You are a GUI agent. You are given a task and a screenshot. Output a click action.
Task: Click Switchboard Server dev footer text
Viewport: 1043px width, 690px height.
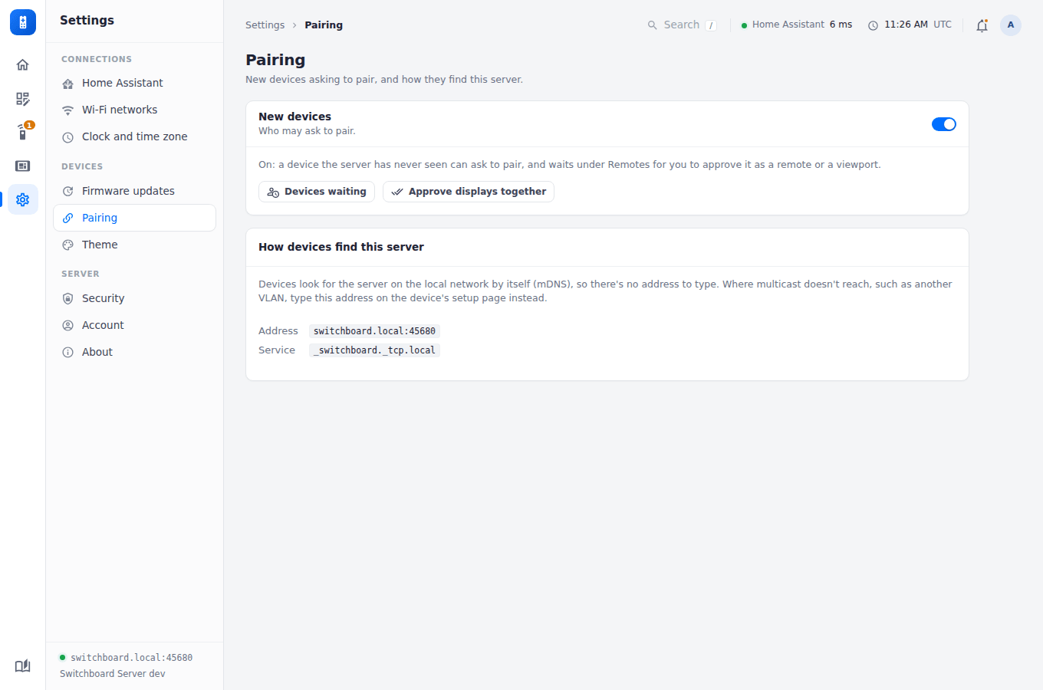coord(113,674)
